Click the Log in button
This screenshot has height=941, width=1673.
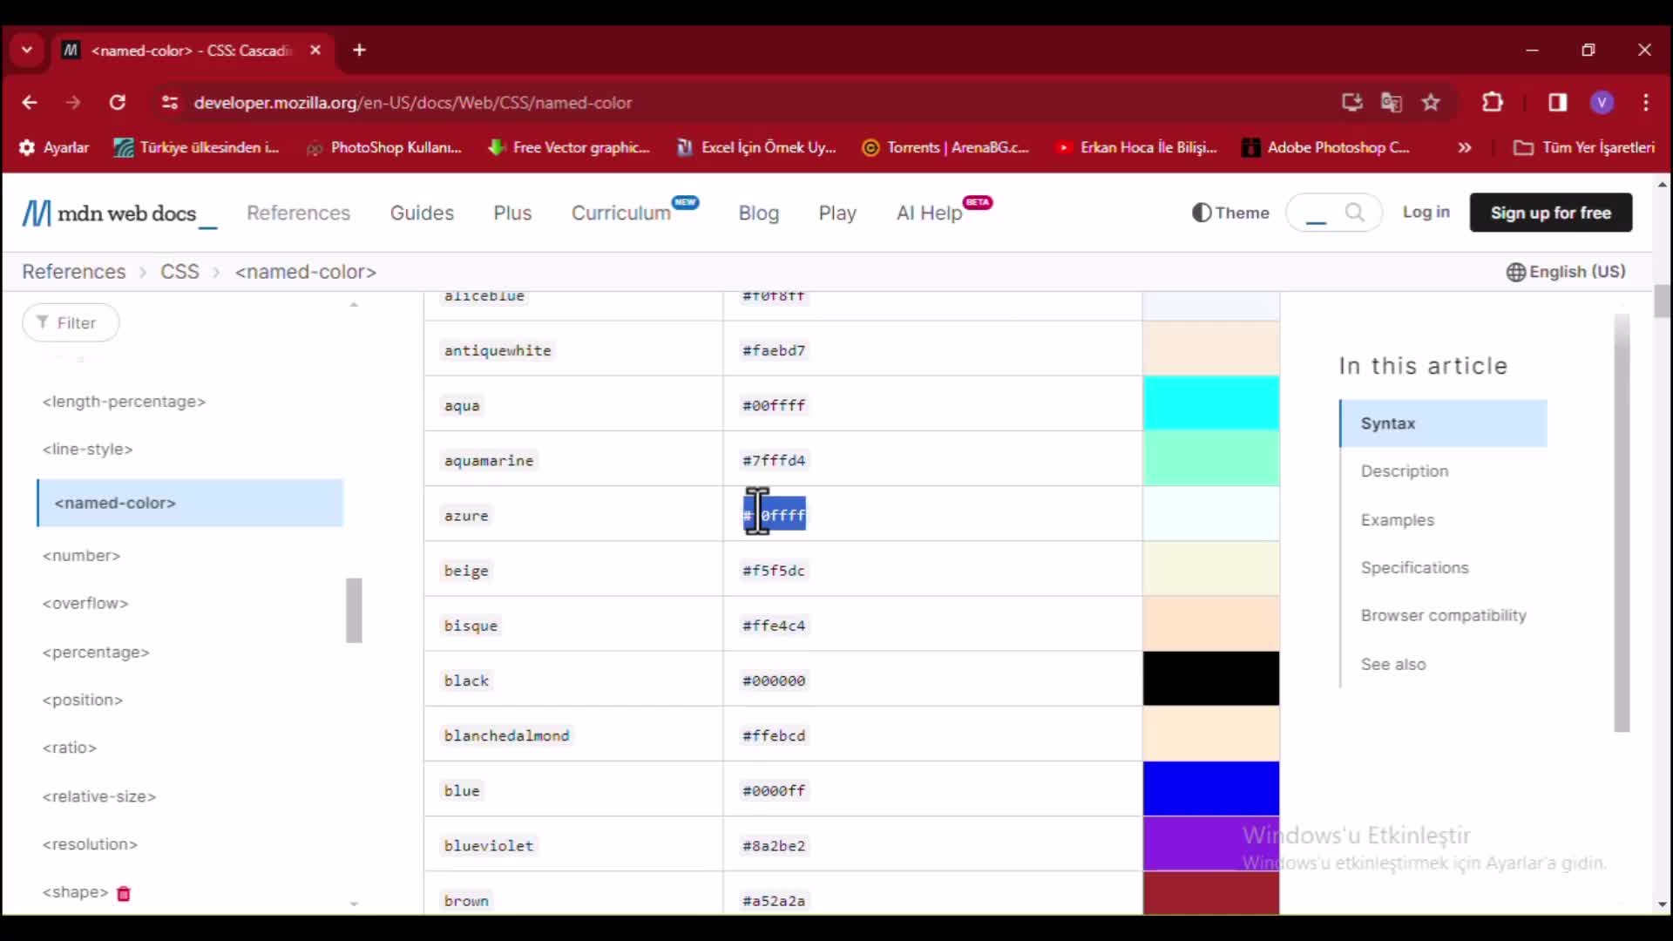[x=1425, y=213]
